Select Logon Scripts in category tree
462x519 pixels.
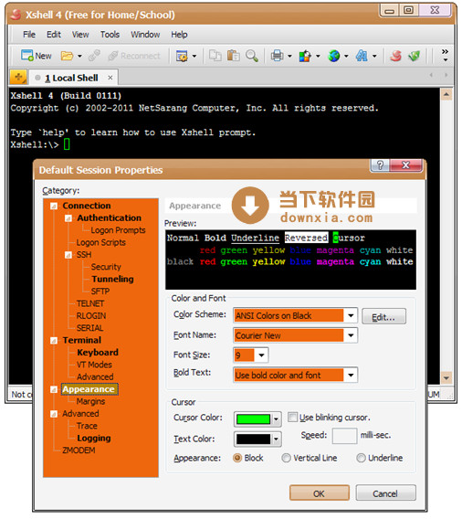[100, 242]
